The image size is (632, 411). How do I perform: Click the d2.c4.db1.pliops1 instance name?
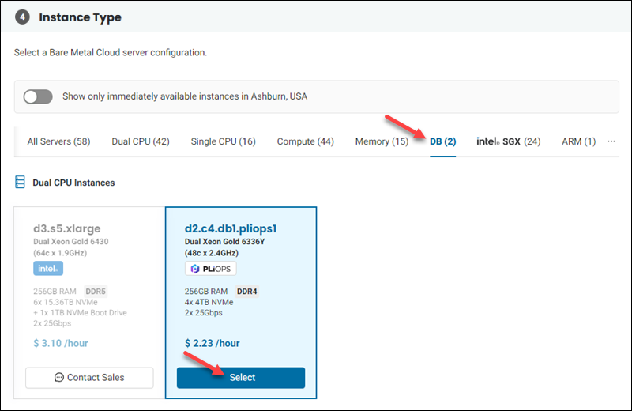231,228
